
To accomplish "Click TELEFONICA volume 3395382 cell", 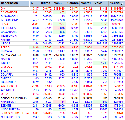I will pyautogui.click(x=117, y=36).
